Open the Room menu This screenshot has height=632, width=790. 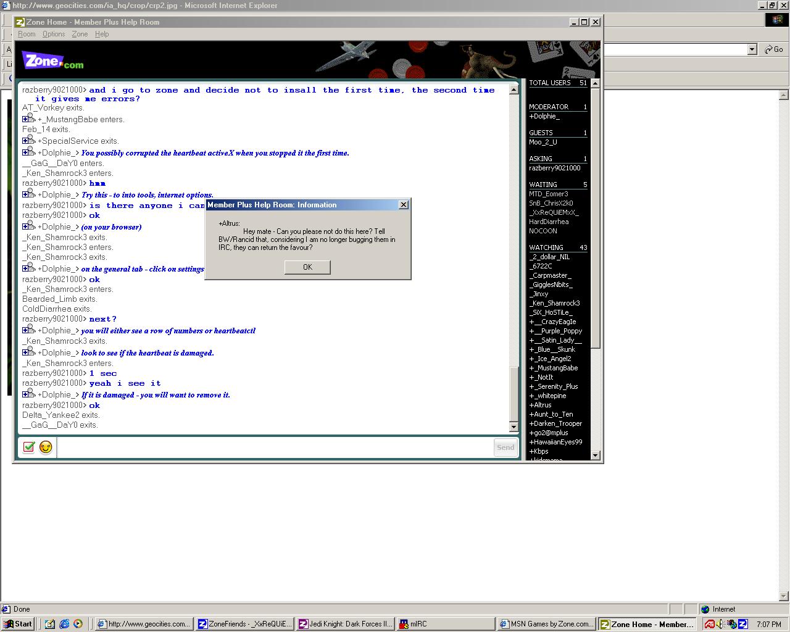pyautogui.click(x=27, y=34)
